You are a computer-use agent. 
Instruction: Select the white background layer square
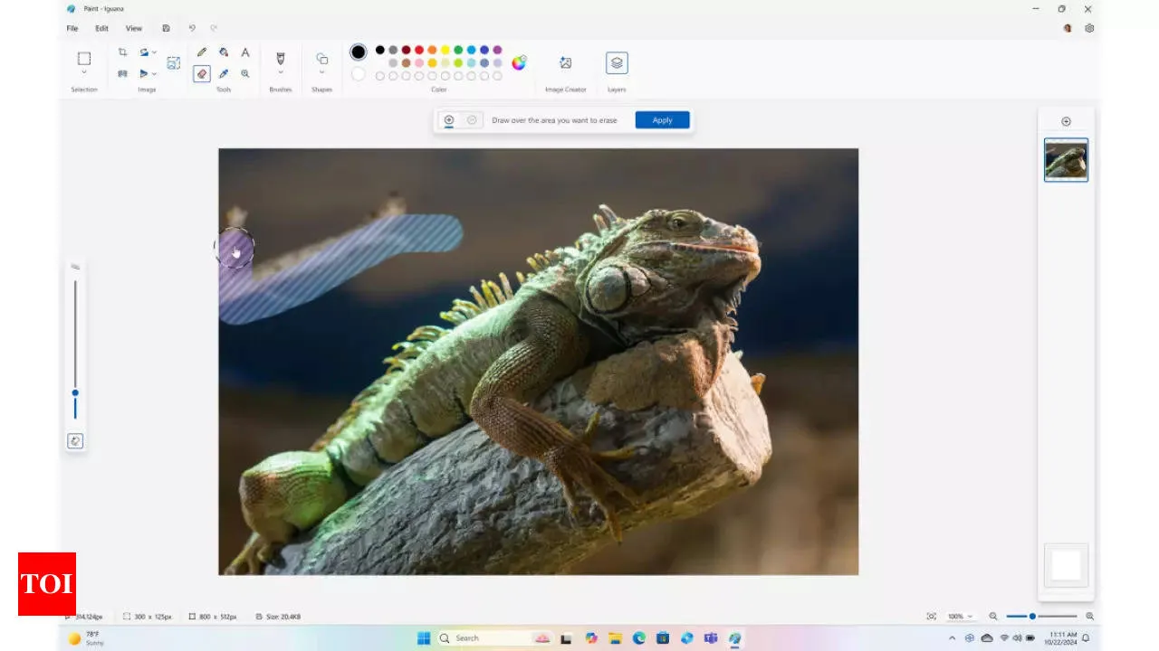pos(1067,565)
